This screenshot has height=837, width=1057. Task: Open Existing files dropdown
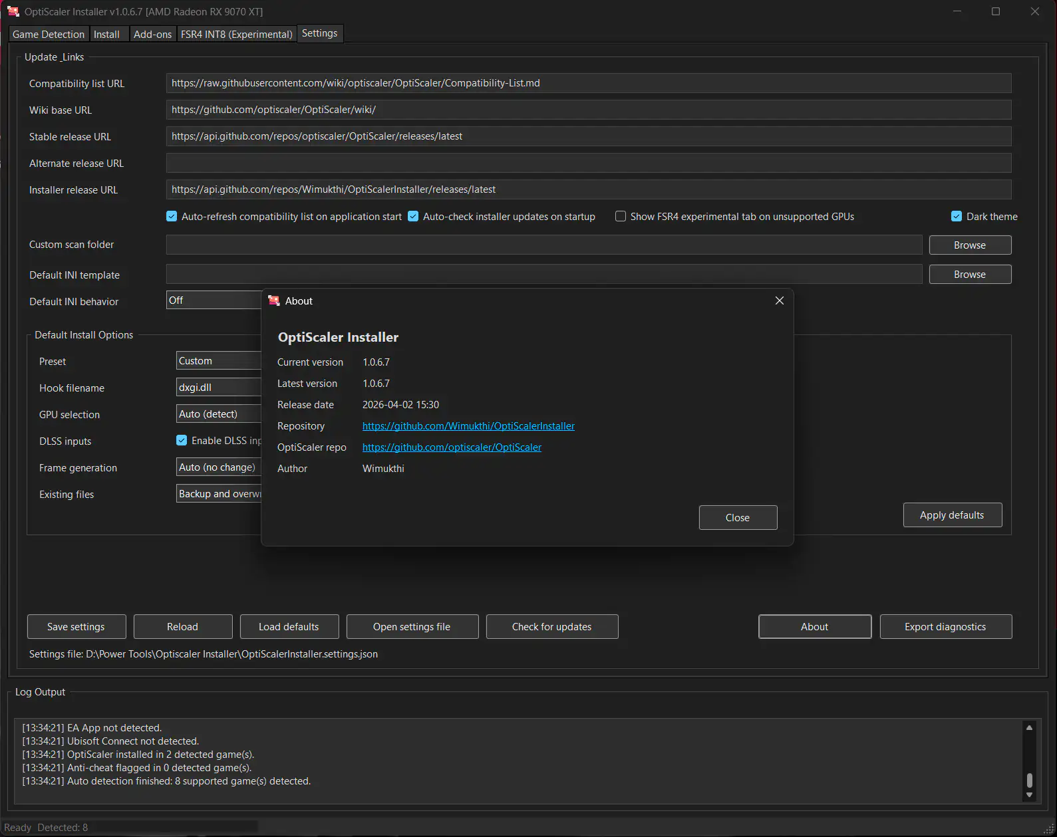coord(219,493)
